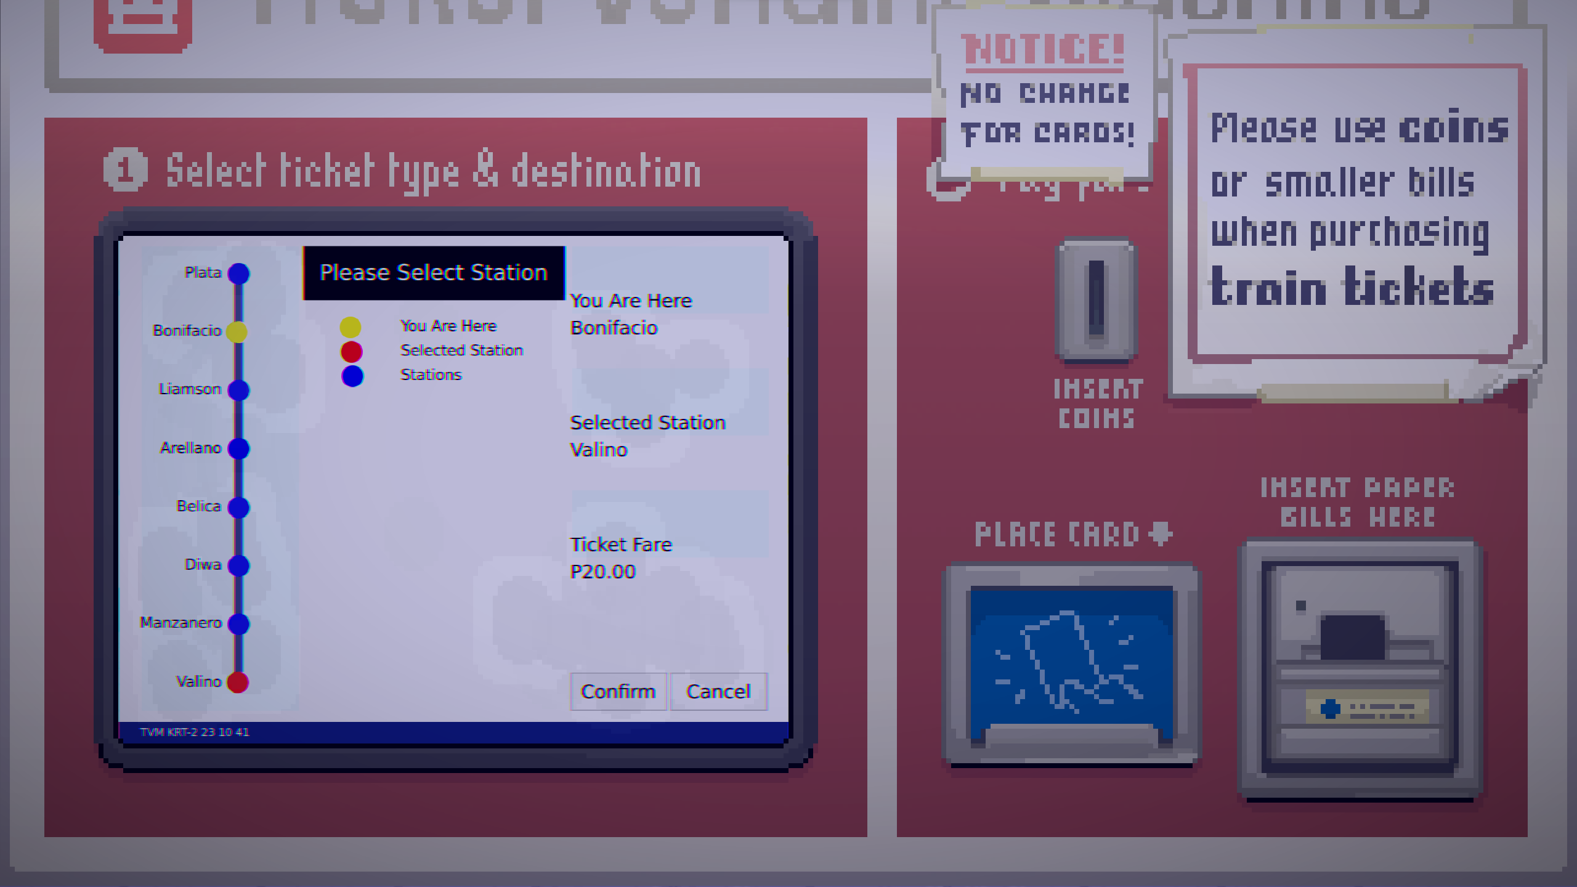Viewport: 1577px width, 887px height.
Task: Select Bonifacio as current location marker
Action: point(240,330)
